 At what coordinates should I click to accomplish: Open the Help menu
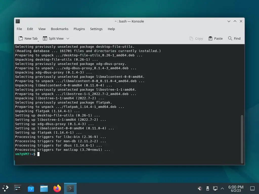pyautogui.click(x=111, y=29)
